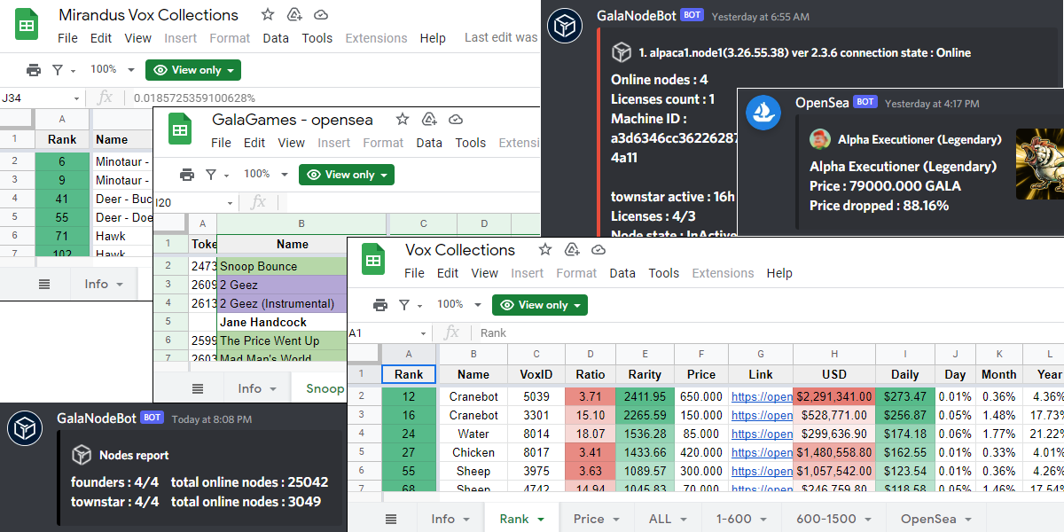
Task: Click the filter icon in the Mirandus Vox Collections toolbar
Action: [x=58, y=70]
